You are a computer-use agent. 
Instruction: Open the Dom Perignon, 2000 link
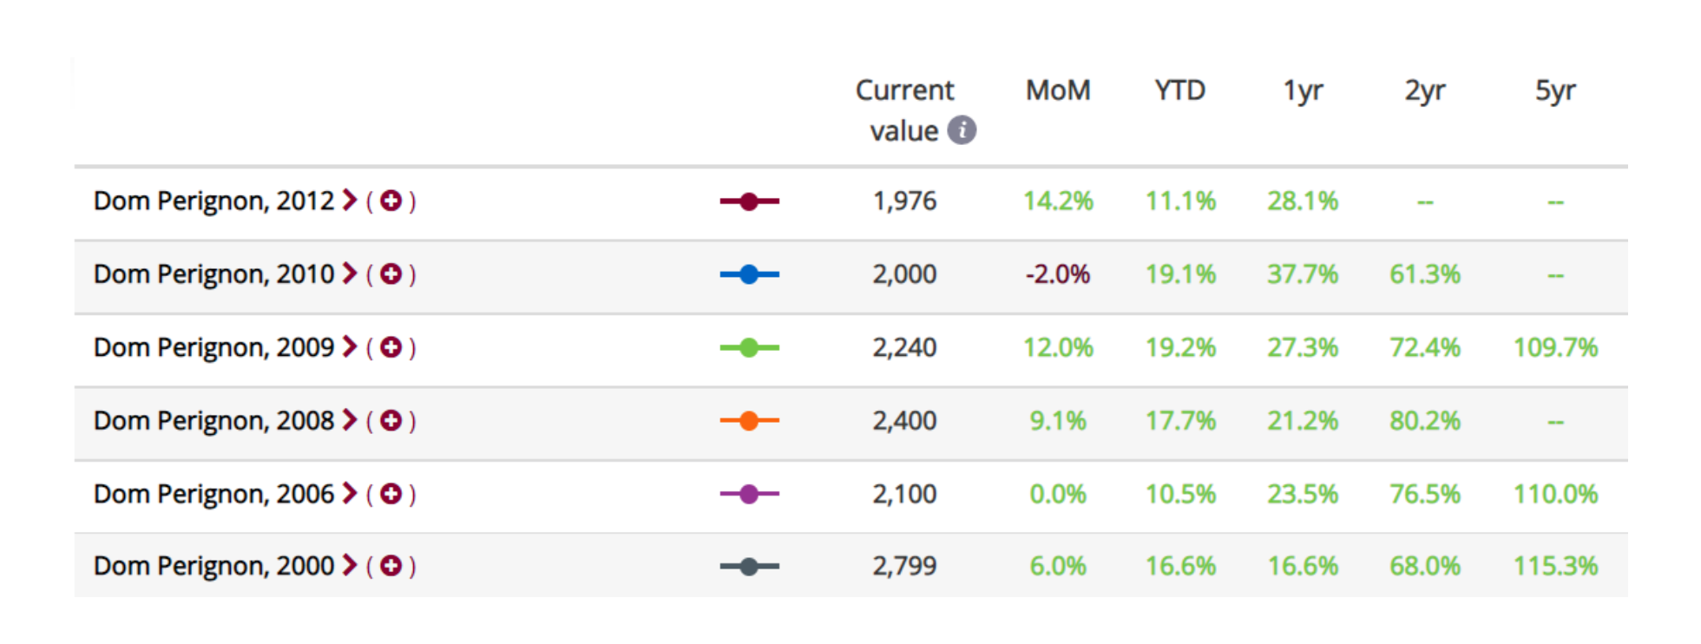click(213, 566)
